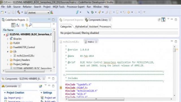Image resolution: width=181 pixels, height=102 pixels.
Task: Toggle the tree view icon in Projects panel
Action: pyautogui.click(x=13, y=25)
